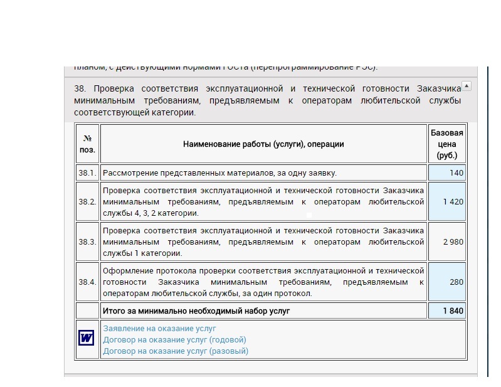Click position number 38.2.
Screen dimensions: 501x387
(88, 201)
